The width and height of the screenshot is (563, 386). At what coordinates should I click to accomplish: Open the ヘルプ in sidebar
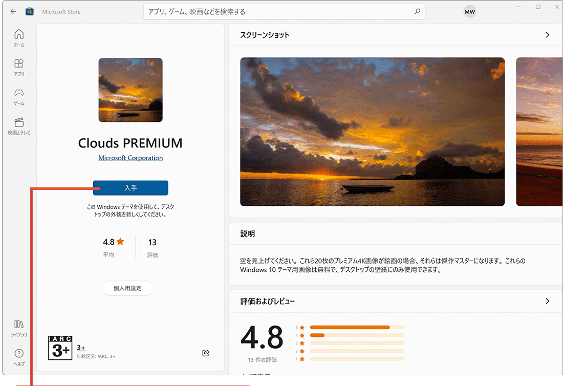[x=19, y=357]
